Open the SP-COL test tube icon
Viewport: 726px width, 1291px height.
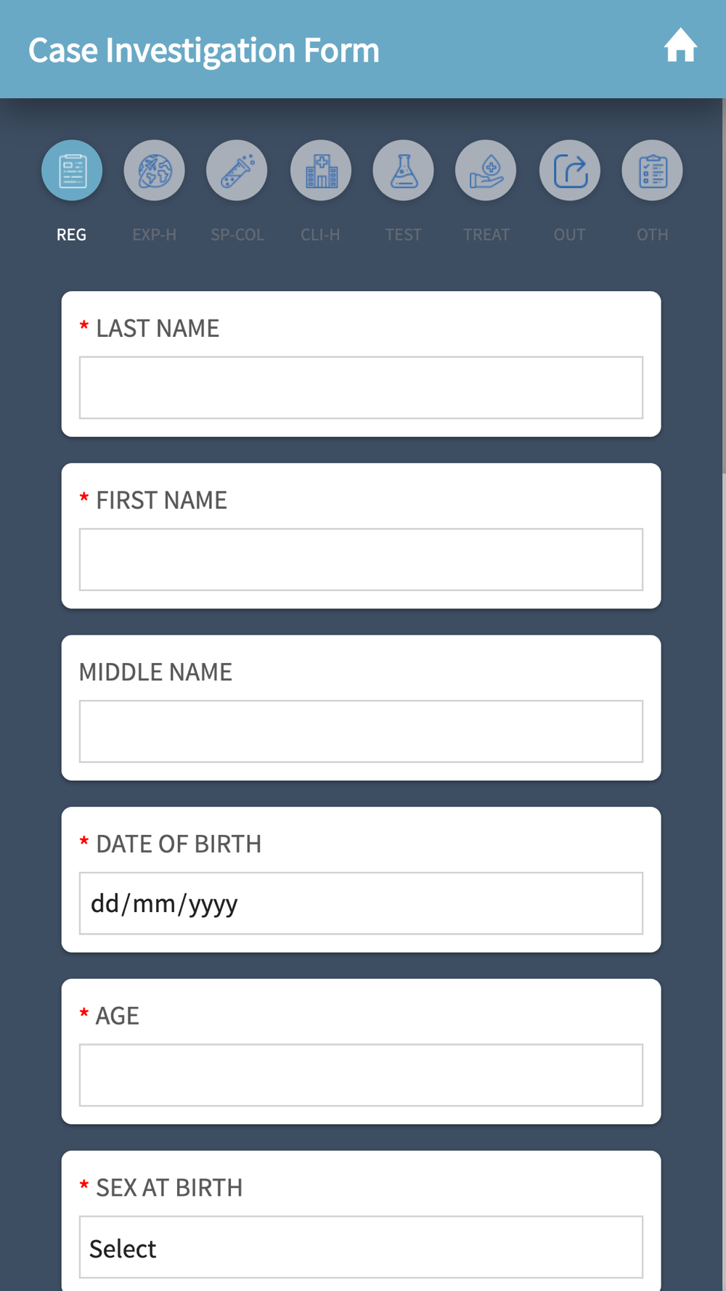point(237,171)
